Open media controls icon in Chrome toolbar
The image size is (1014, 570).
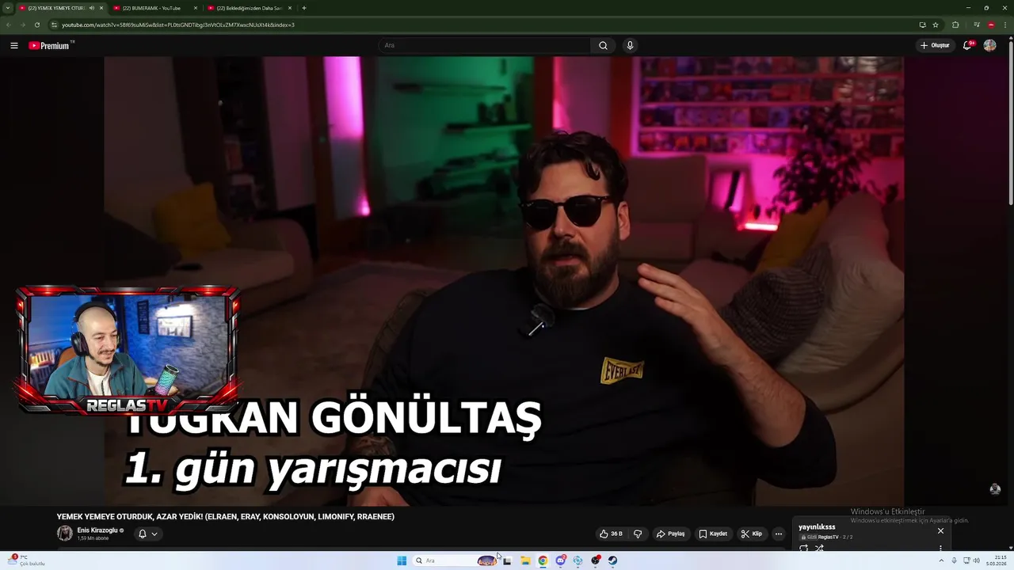[977, 25]
